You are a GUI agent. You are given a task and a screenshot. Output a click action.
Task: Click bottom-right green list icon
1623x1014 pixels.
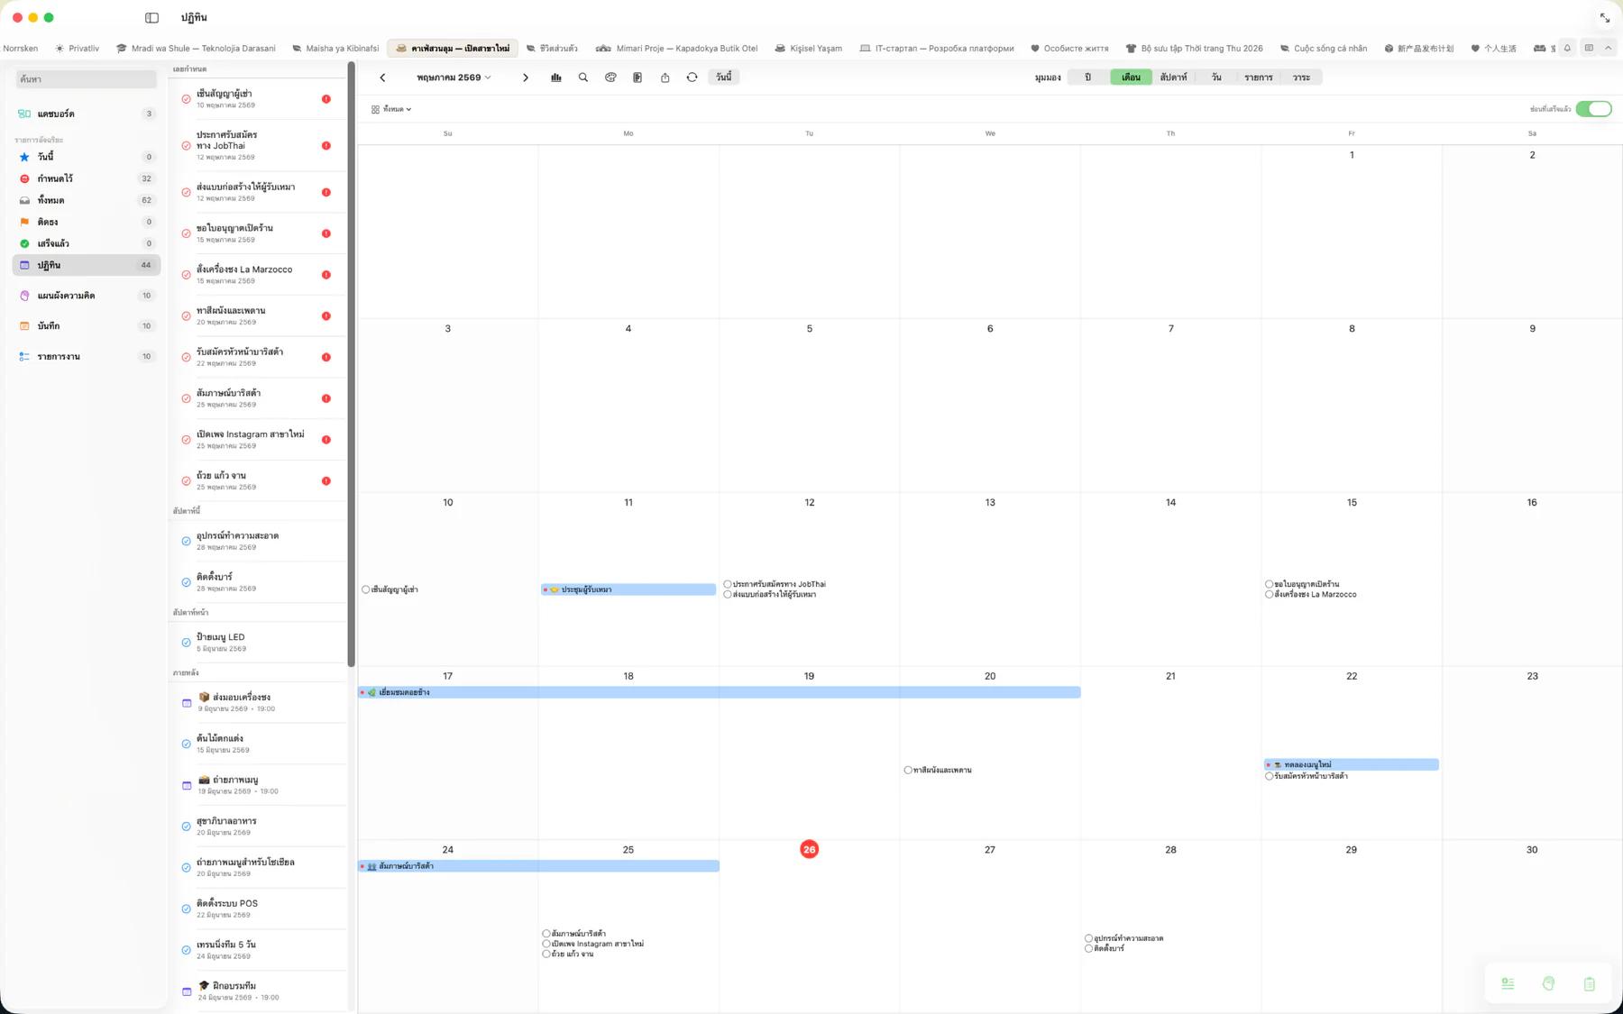(x=1508, y=983)
